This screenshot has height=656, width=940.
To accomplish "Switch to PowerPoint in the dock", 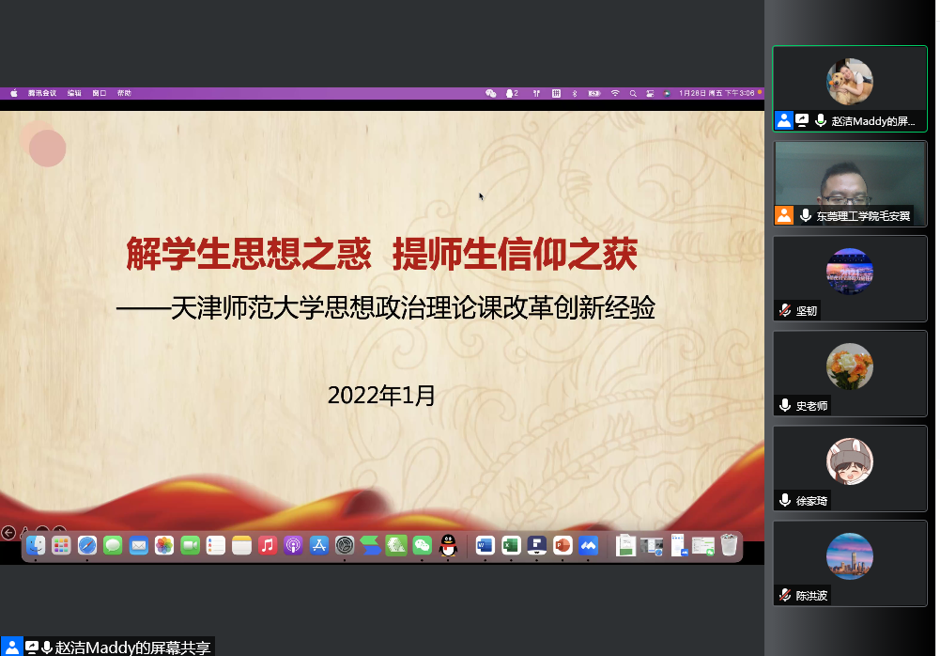I will (x=562, y=545).
